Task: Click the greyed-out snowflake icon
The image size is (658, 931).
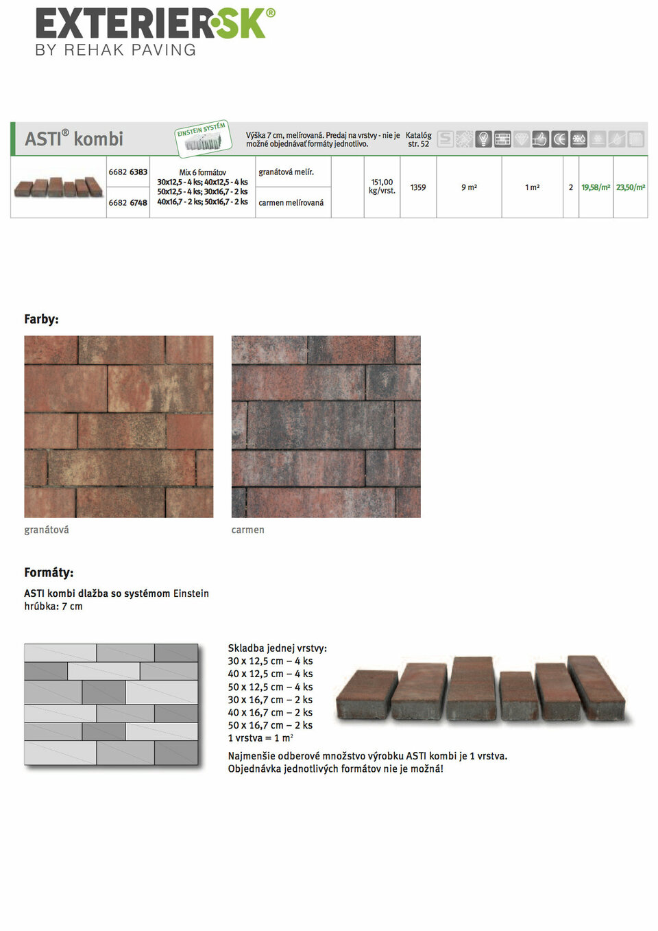Action: 598,139
